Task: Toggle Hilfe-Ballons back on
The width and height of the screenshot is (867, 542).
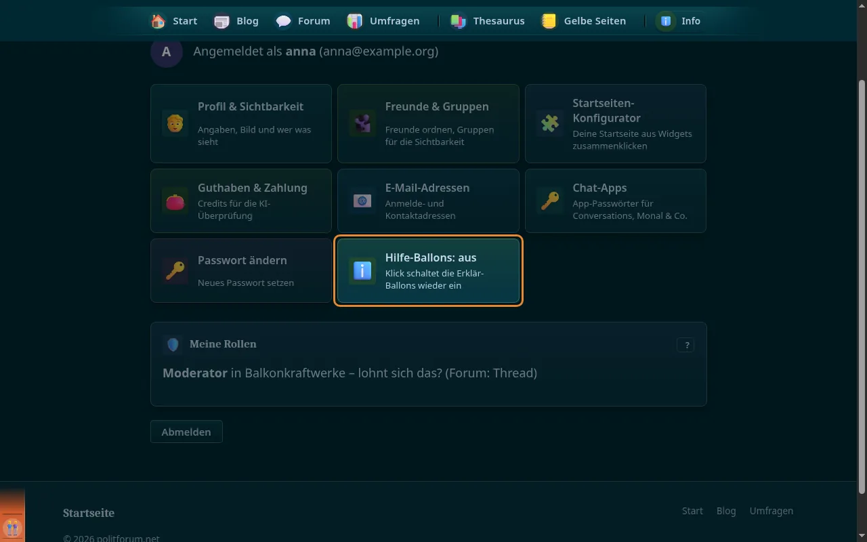Action: pos(428,270)
